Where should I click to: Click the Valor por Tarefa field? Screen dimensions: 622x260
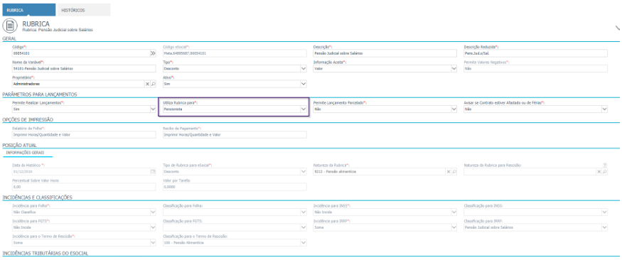tap(235, 187)
